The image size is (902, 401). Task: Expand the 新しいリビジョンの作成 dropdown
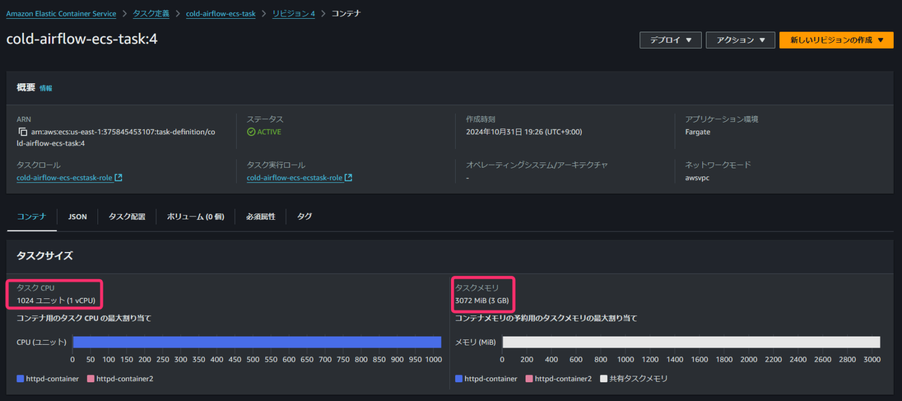(x=836, y=40)
